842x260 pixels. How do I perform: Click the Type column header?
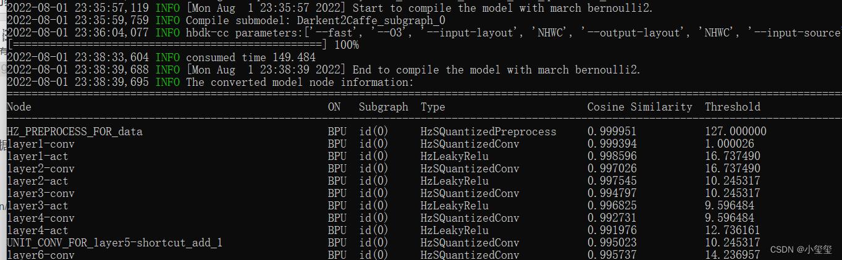[x=432, y=107]
